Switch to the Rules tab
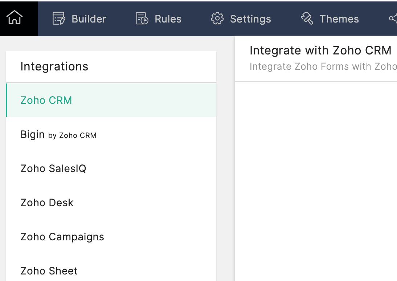This screenshot has width=397, height=281. tap(159, 19)
